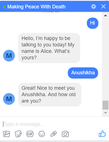
Task: Attach a file with paperclip icon
Action: (x=54, y=134)
